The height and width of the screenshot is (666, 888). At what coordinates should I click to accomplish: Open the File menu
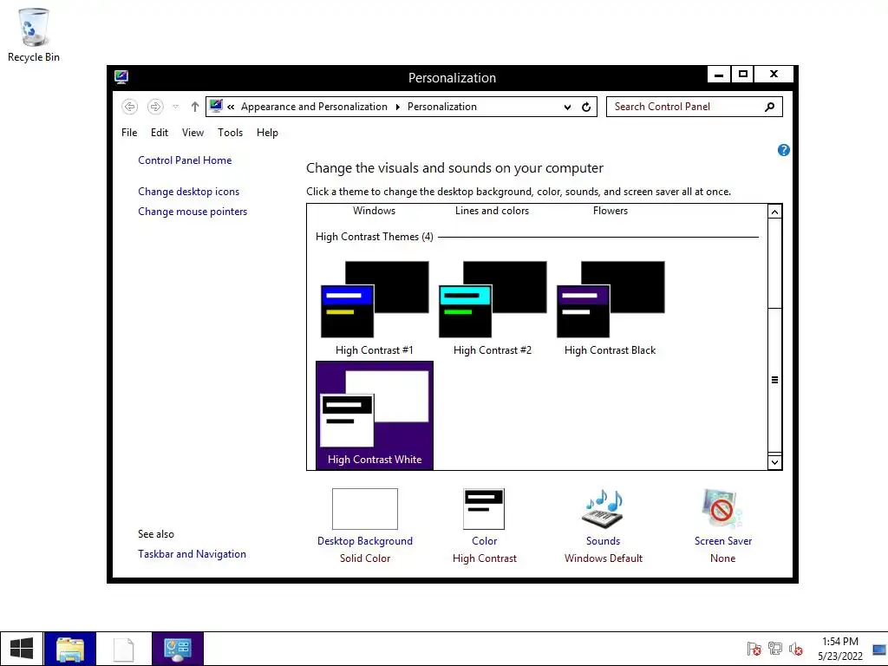(129, 133)
